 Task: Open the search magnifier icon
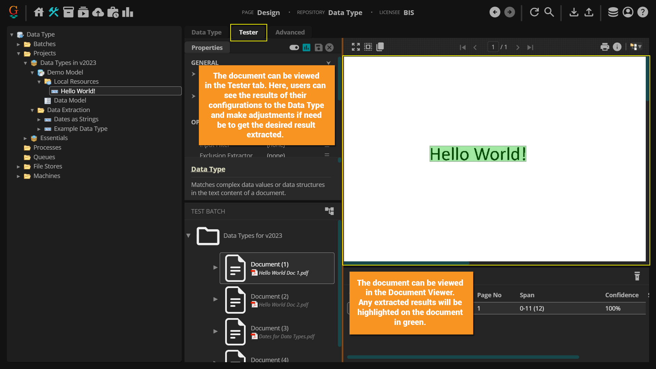click(x=549, y=12)
